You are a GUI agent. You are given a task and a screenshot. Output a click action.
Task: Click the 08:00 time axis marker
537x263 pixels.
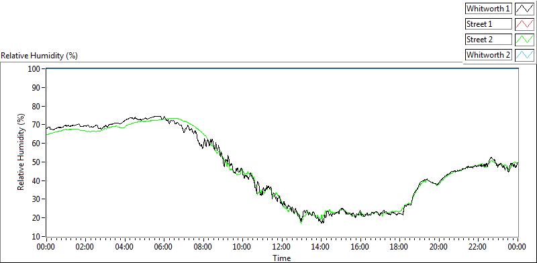(203, 246)
